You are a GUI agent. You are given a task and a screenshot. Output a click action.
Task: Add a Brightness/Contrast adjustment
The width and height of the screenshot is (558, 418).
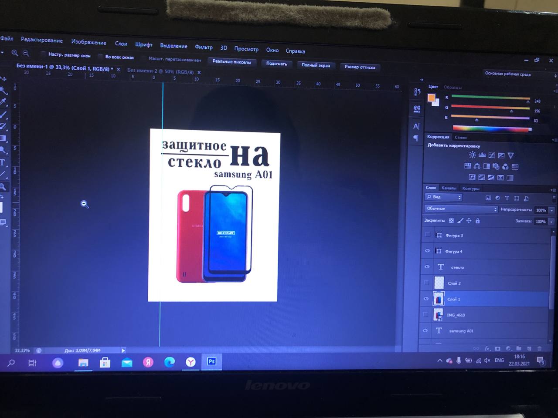pos(473,155)
